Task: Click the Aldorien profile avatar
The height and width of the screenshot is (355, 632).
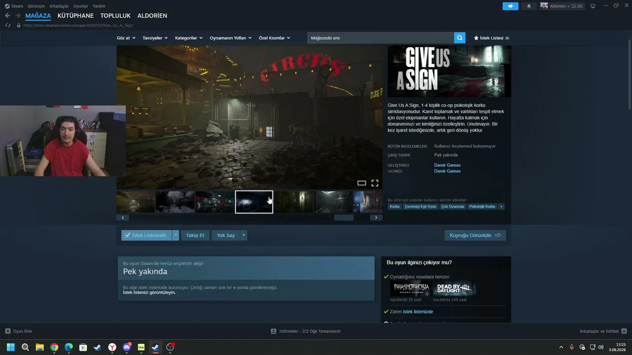Action: [x=544, y=6]
